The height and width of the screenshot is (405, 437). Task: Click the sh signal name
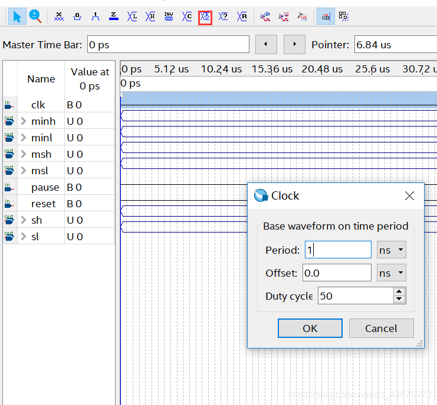[37, 220]
